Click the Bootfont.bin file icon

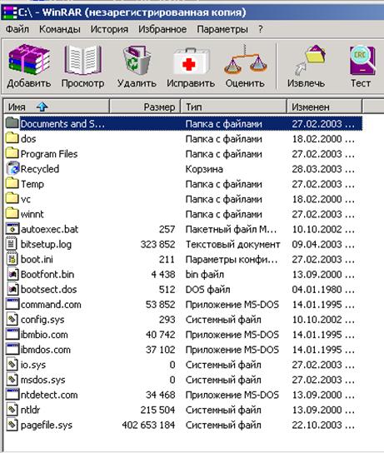click(x=12, y=274)
